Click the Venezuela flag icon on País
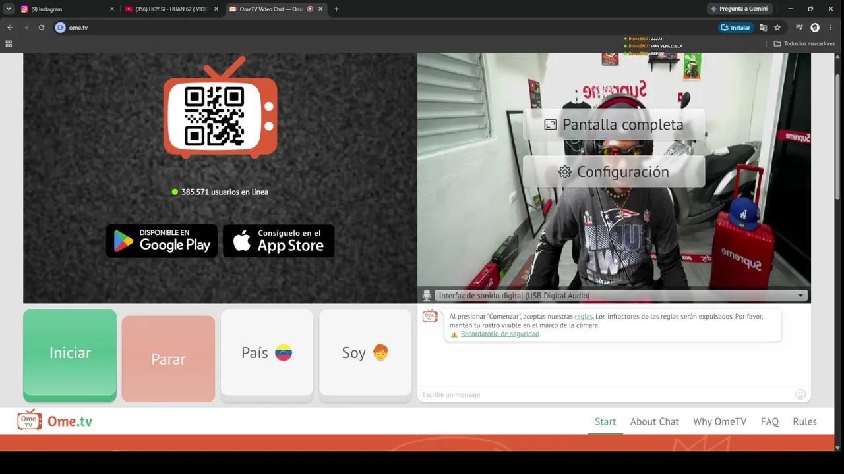The width and height of the screenshot is (844, 474). click(x=284, y=353)
